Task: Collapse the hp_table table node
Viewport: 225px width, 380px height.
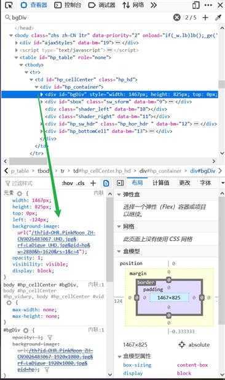Action: 16,57
